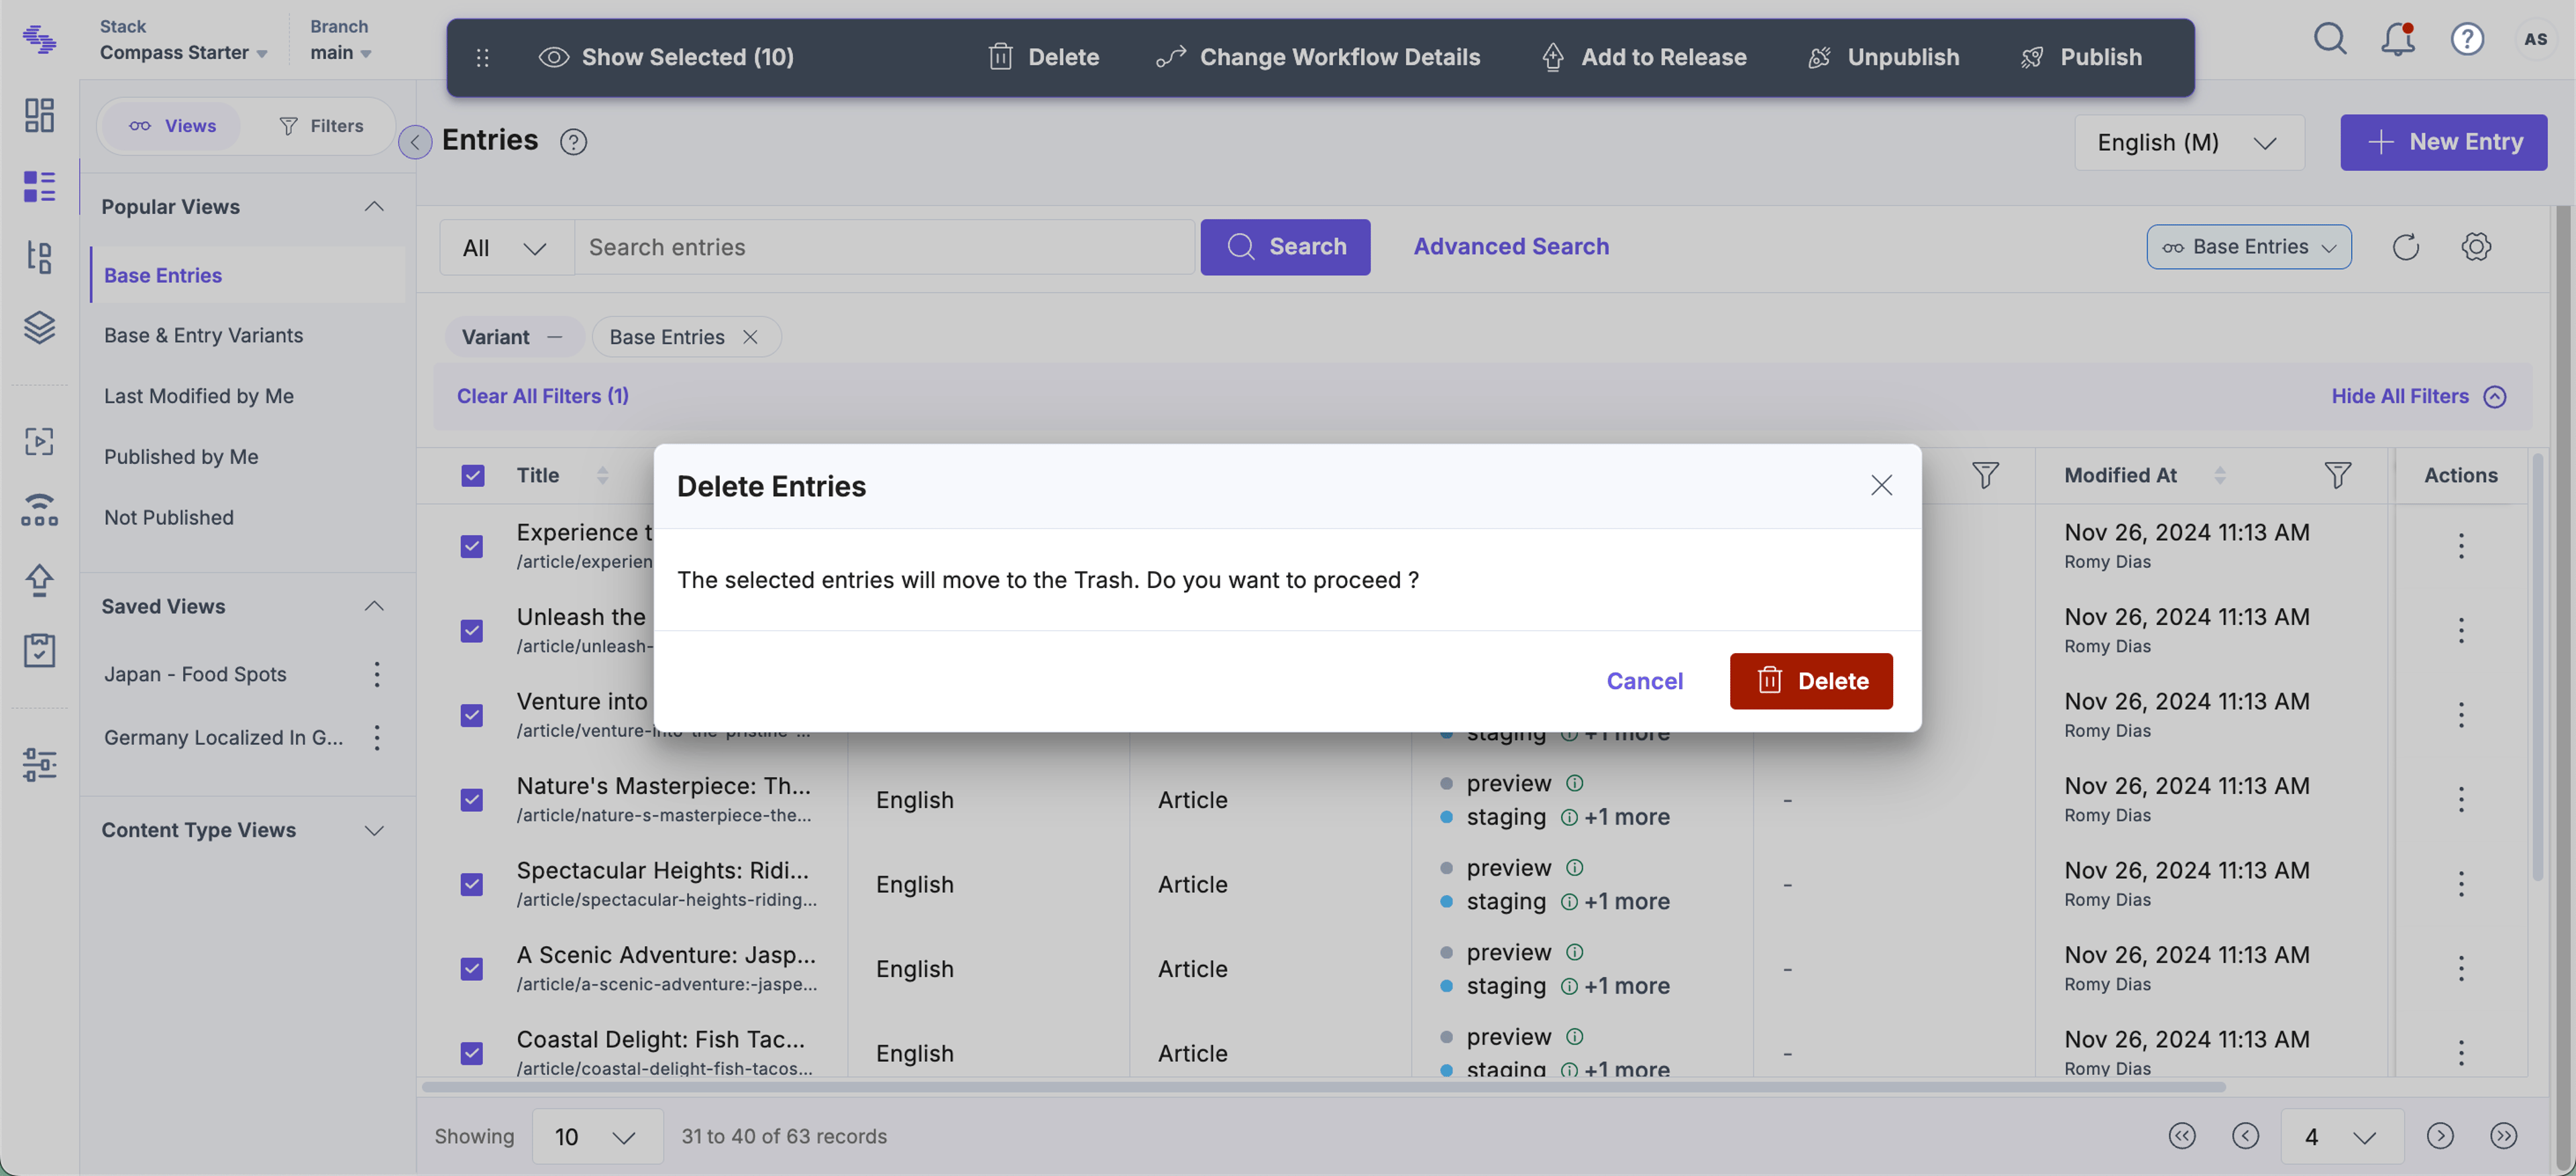Image resolution: width=2576 pixels, height=1176 pixels.
Task: Click the Entries help info icon
Action: click(573, 142)
